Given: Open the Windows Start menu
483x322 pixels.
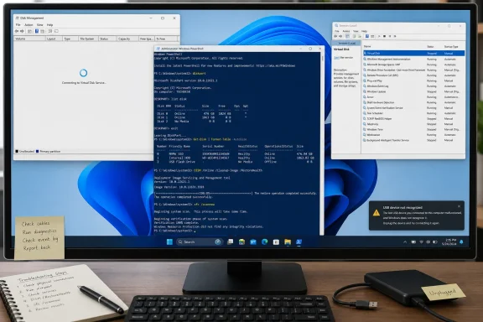Looking at the screenshot, I should pyautogui.click(x=169, y=241).
